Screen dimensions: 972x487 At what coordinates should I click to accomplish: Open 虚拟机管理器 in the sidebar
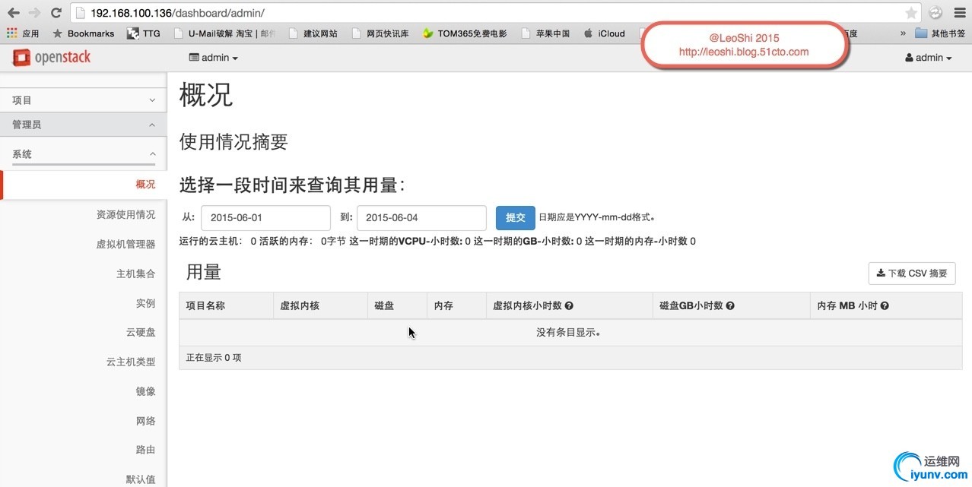(x=125, y=244)
